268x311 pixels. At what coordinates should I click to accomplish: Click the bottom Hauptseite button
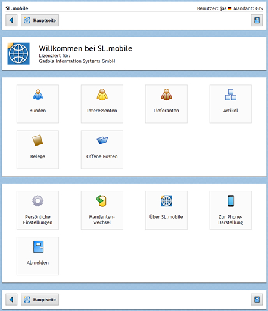(x=40, y=300)
